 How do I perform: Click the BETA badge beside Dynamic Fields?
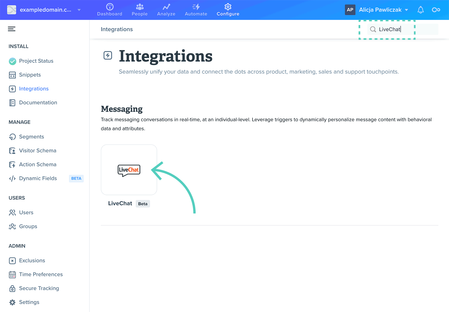76,179
